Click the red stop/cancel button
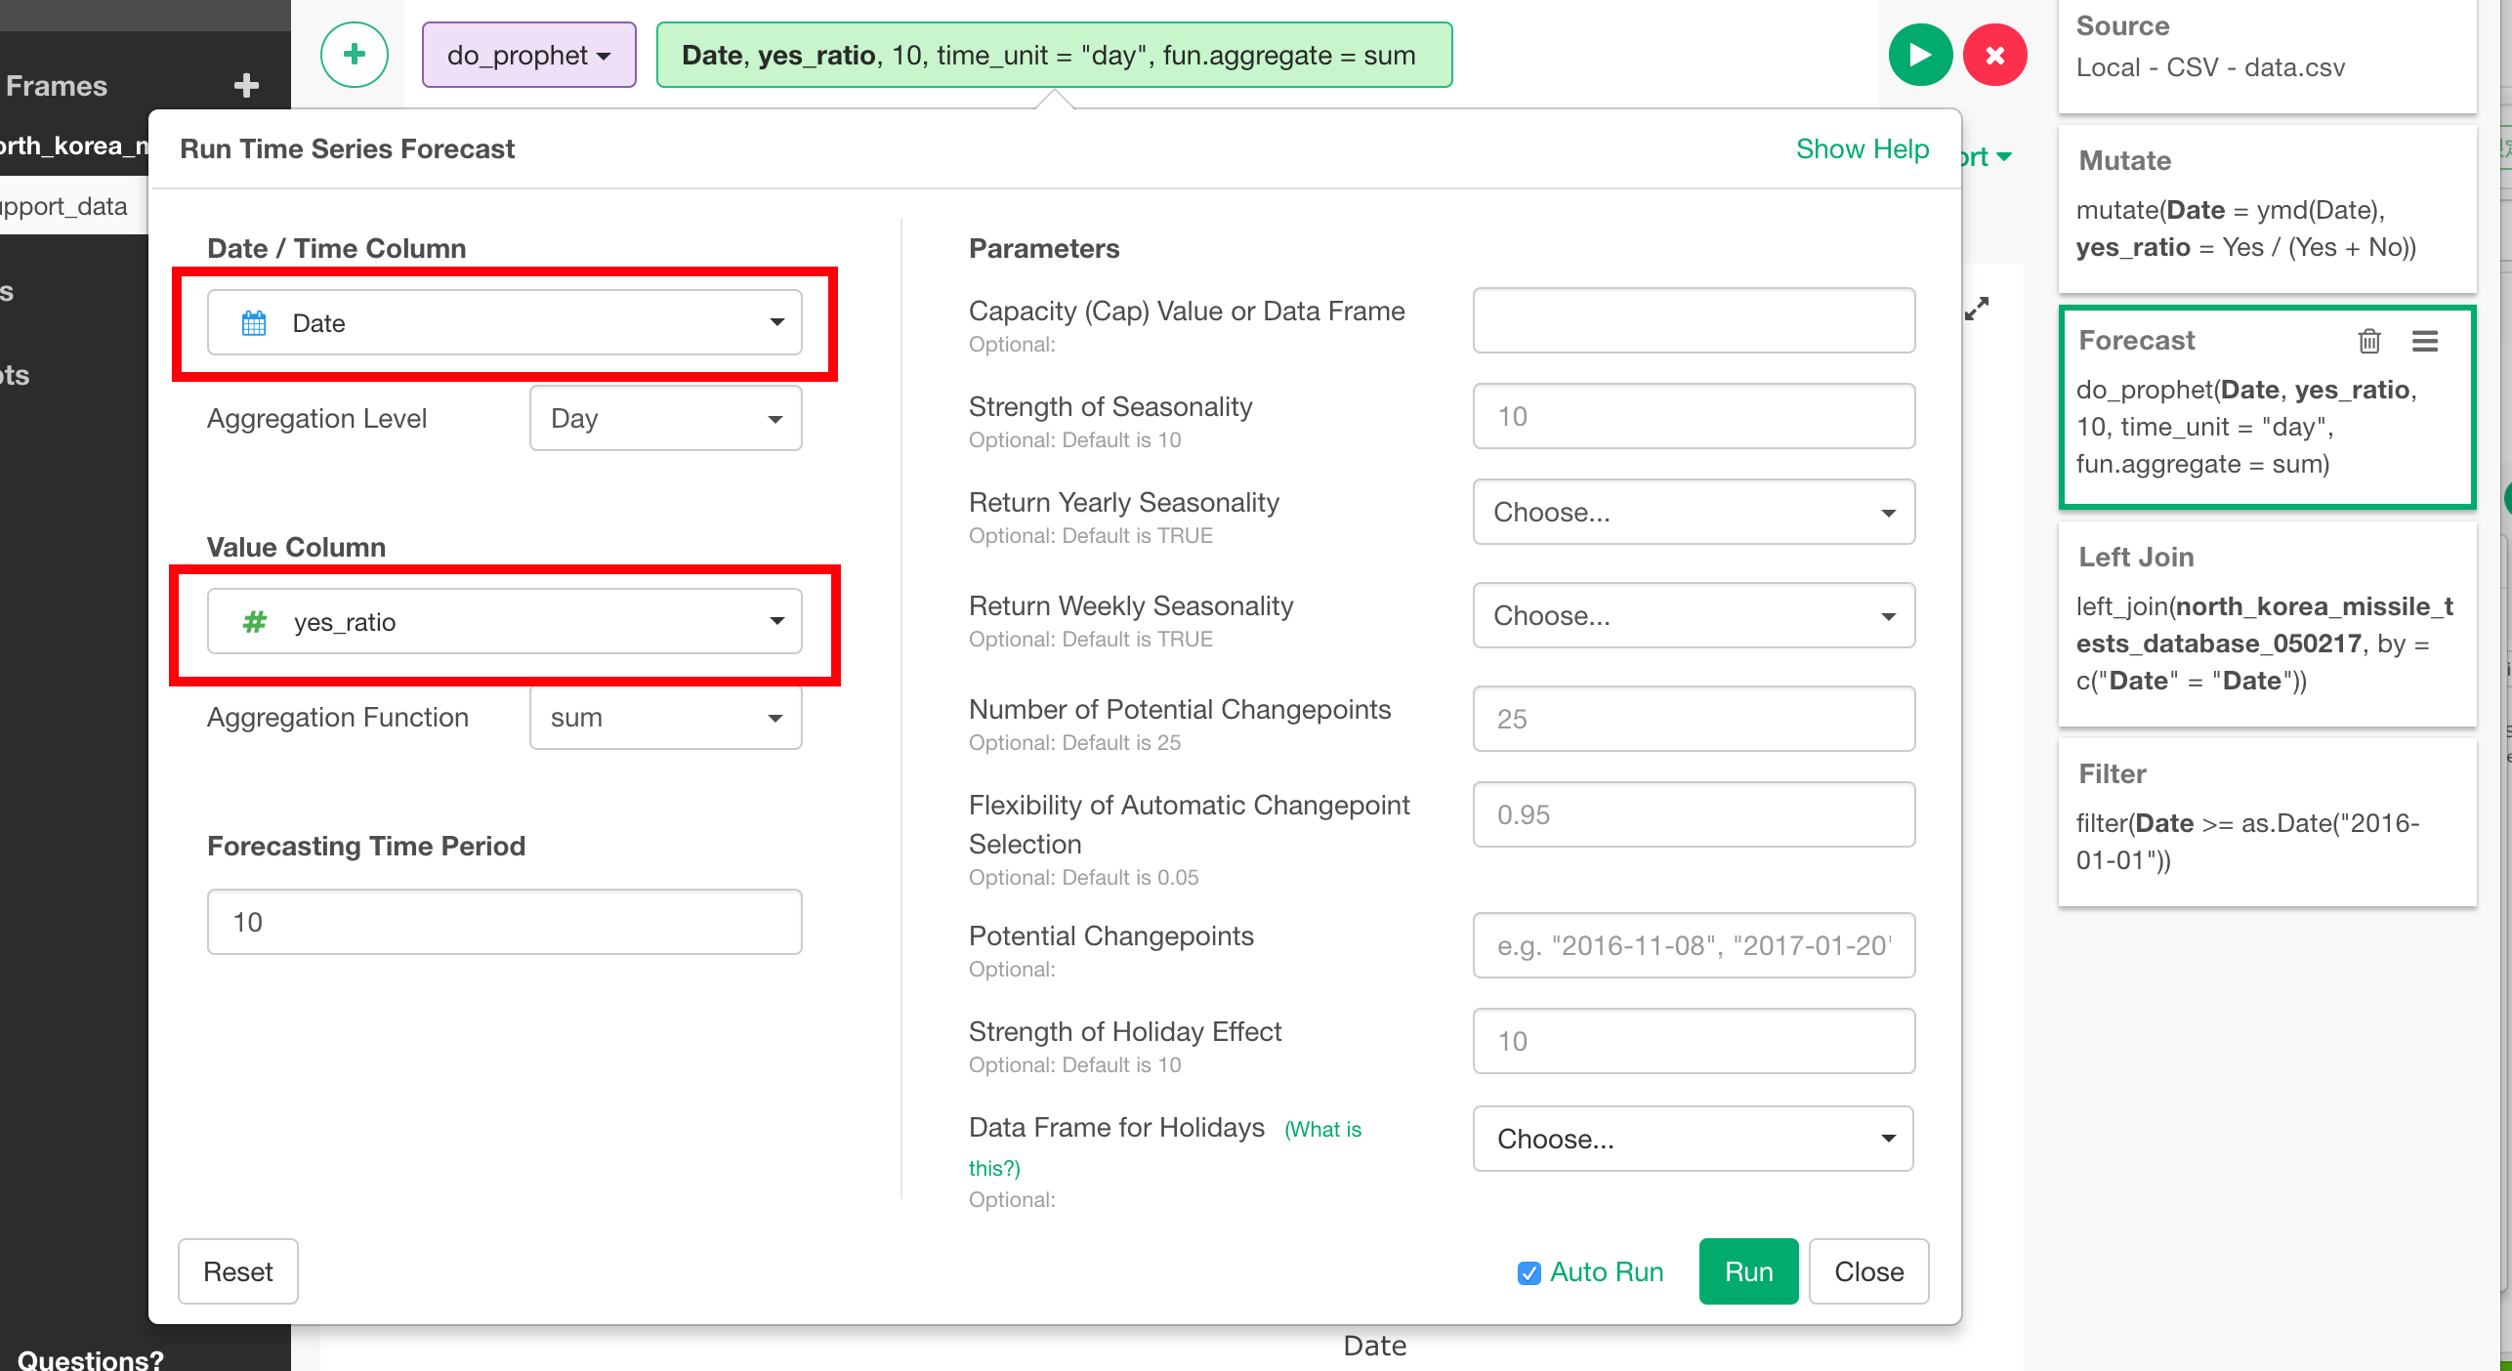Image resolution: width=2512 pixels, height=1371 pixels. click(1992, 56)
